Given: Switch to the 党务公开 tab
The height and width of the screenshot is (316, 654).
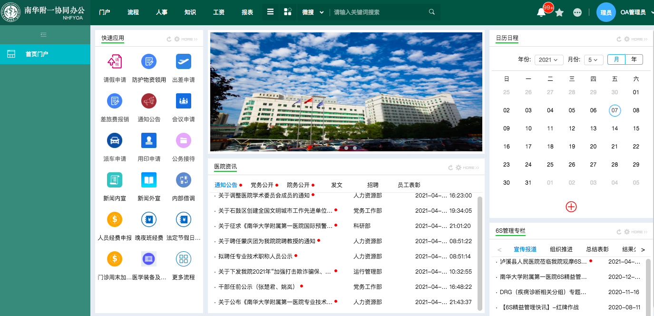Looking at the screenshot, I should (x=262, y=185).
